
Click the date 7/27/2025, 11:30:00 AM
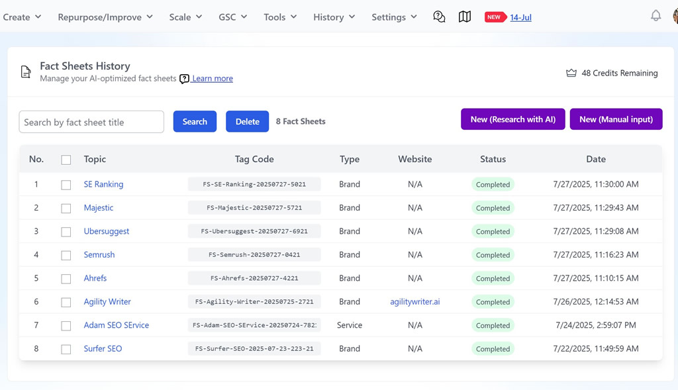coord(595,184)
